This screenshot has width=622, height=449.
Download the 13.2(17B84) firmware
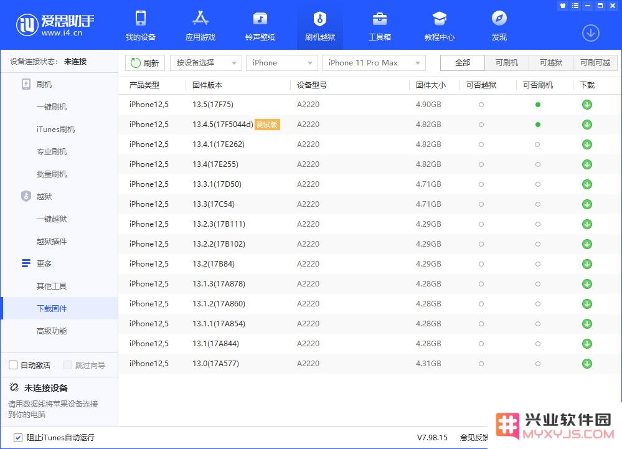tap(587, 264)
